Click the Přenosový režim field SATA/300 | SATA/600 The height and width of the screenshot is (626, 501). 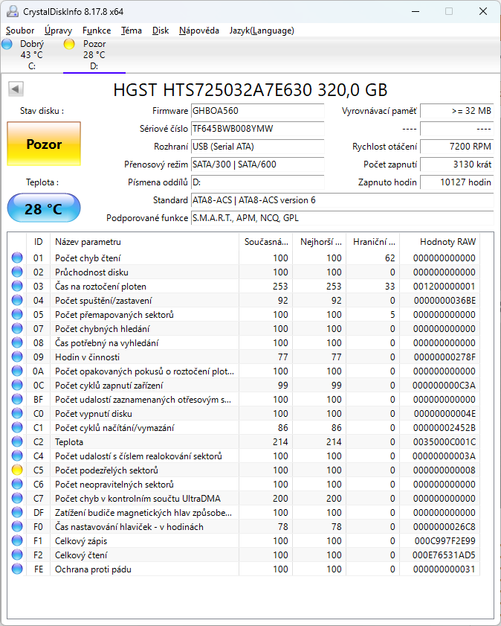pyautogui.click(x=257, y=164)
